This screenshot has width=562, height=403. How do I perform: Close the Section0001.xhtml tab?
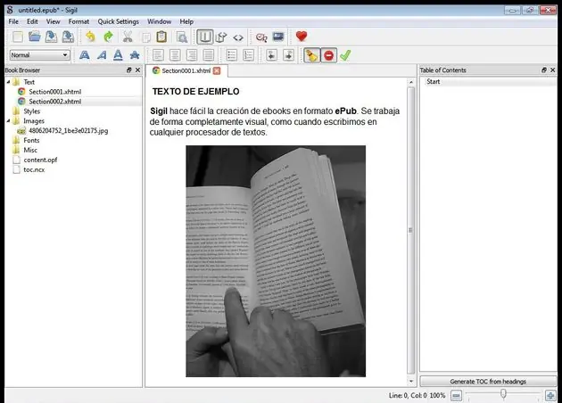[x=217, y=70]
